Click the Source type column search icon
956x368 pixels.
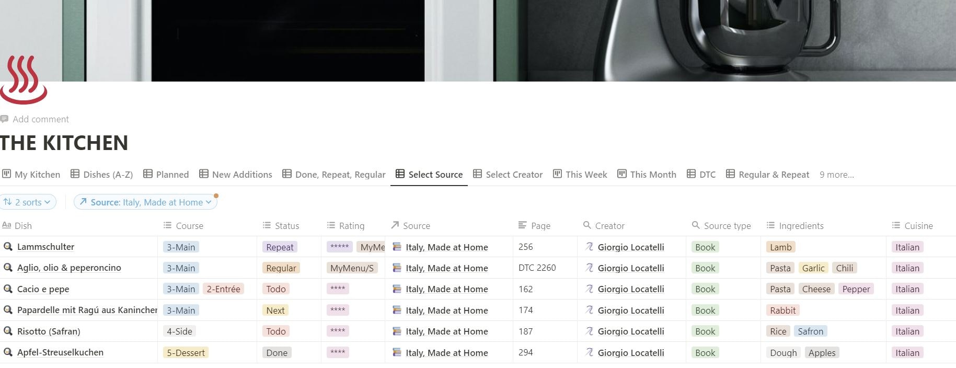696,225
